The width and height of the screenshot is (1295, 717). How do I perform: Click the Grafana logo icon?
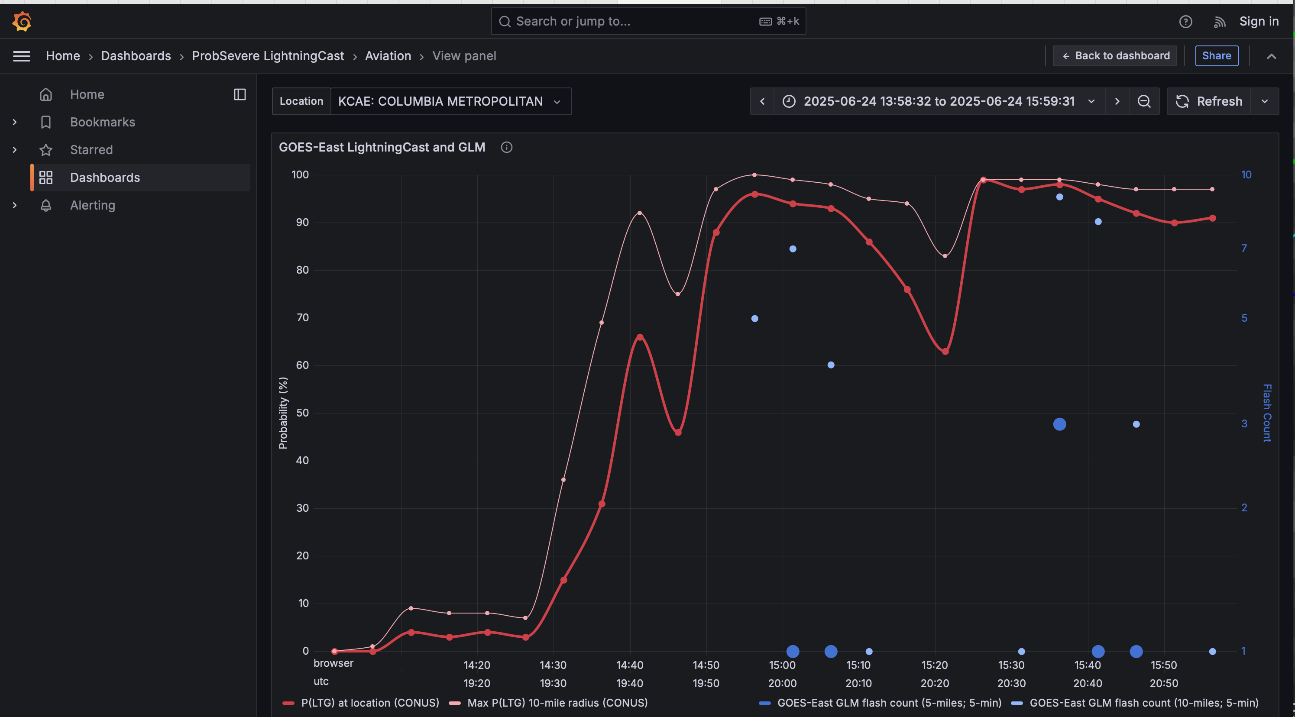coord(22,22)
